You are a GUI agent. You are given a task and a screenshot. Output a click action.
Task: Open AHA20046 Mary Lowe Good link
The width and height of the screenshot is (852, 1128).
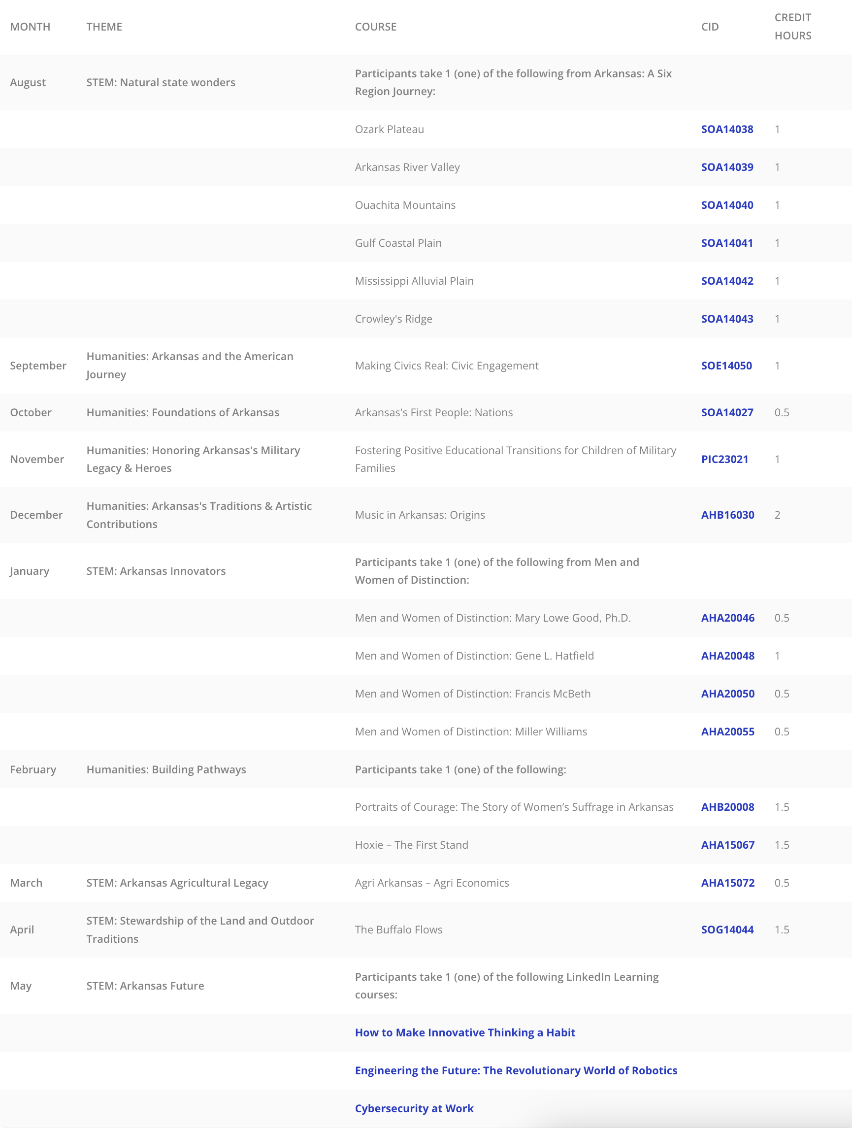pos(727,618)
